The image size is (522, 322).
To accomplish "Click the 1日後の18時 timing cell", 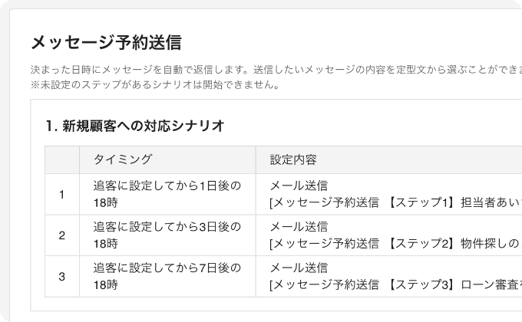I will pyautogui.click(x=167, y=194).
